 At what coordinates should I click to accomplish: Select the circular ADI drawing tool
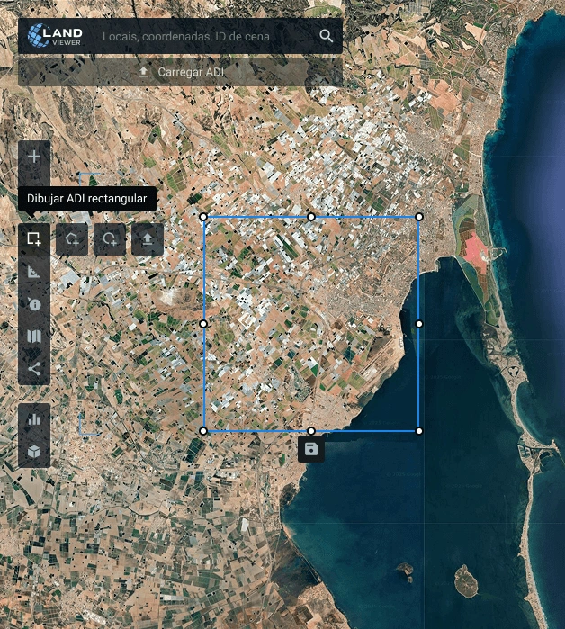coord(110,239)
